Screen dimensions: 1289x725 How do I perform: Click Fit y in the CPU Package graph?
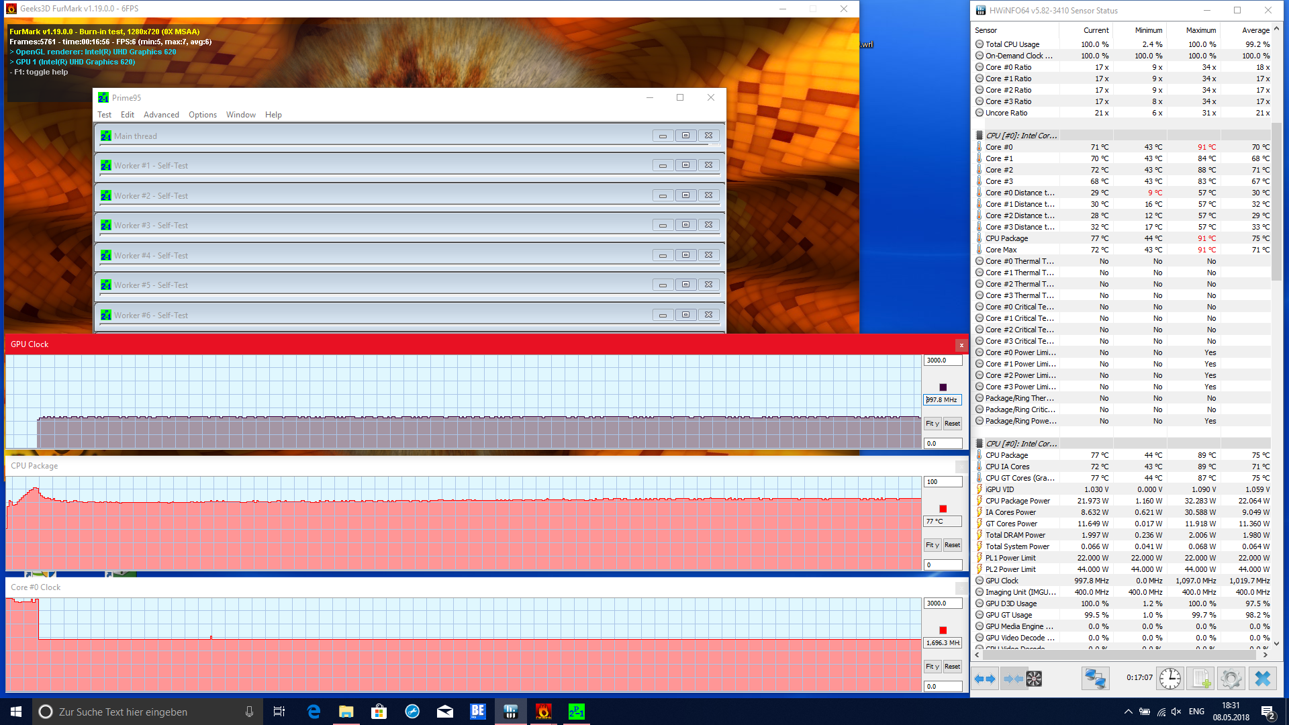tap(933, 545)
